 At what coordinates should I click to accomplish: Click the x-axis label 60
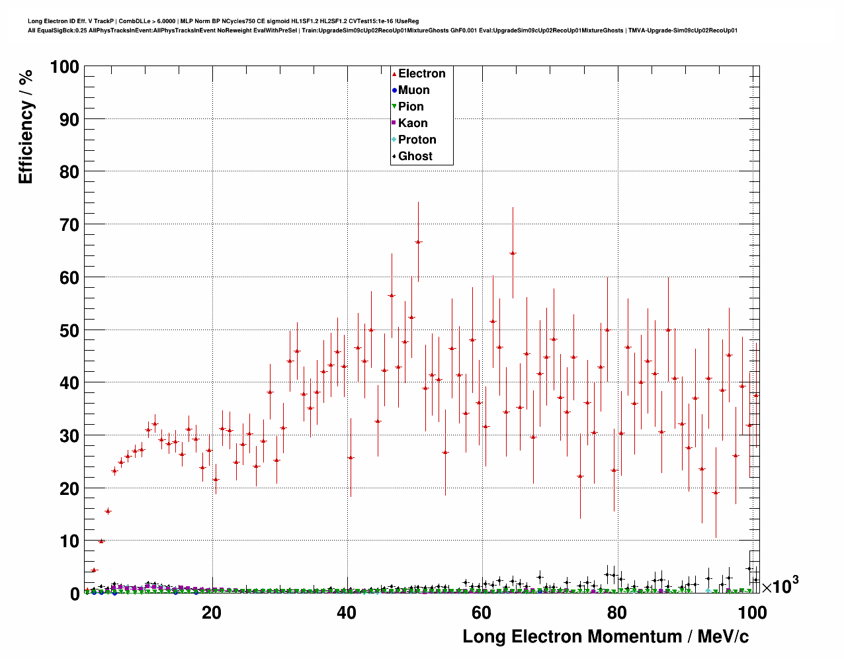(x=482, y=613)
